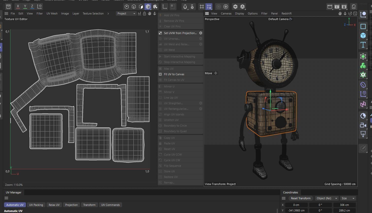372x213 pixels.
Task: Switch to Automatic UV tab
Action: click(15, 205)
